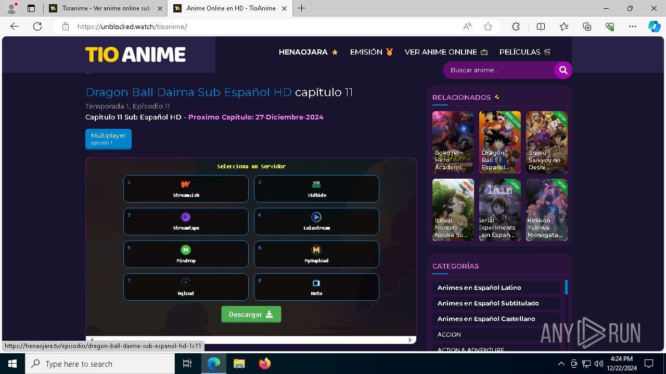Screen dimensions: 666x374
Task: Toggle Split screen icon
Action: [x=541, y=26]
